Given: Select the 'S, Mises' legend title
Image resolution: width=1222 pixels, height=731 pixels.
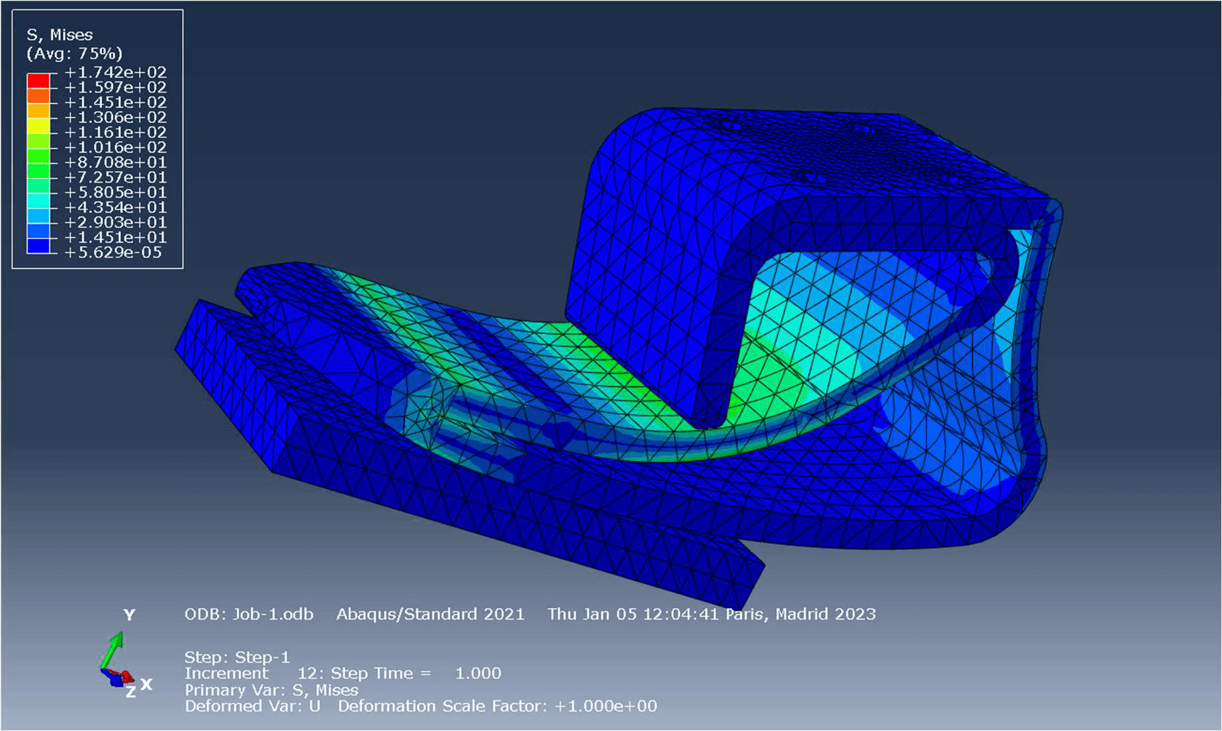Looking at the screenshot, I should (x=59, y=35).
